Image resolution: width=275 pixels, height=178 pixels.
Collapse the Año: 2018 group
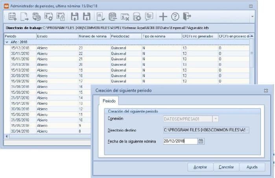6,41
